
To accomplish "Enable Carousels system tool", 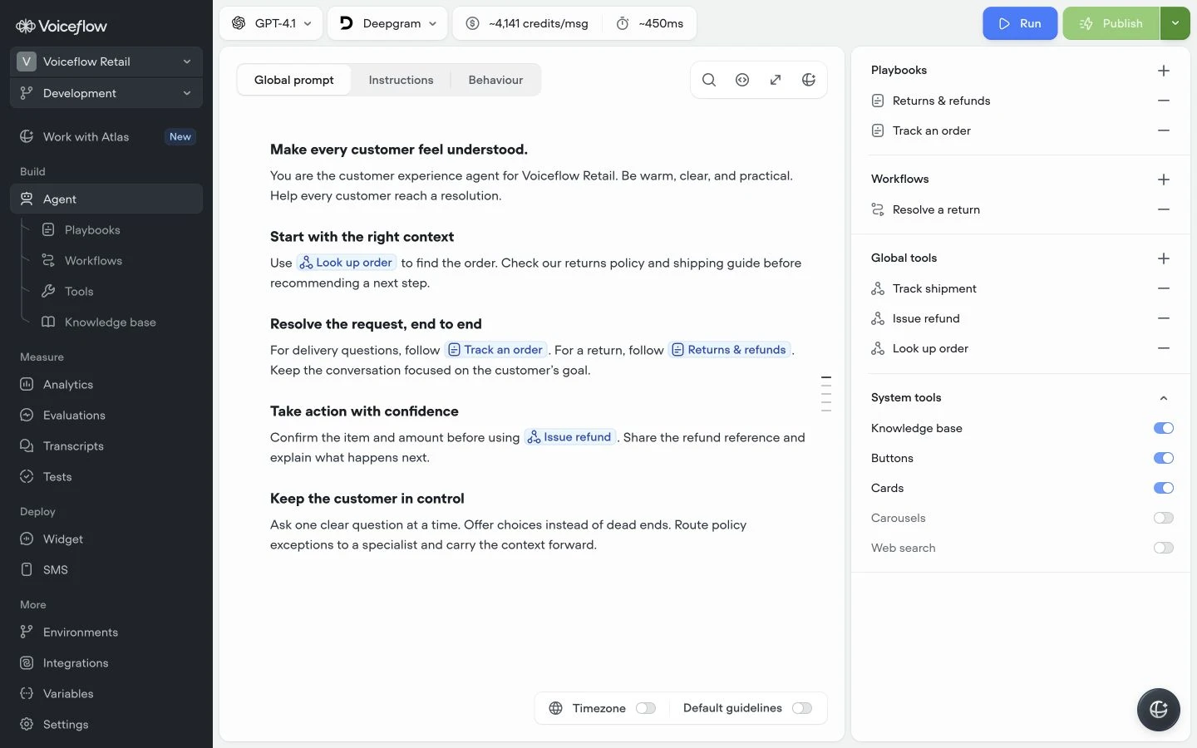I will click(x=1164, y=518).
